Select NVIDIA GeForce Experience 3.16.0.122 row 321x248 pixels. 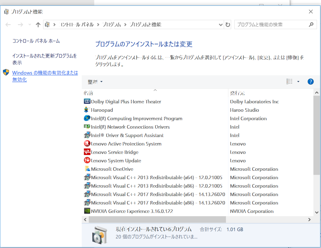tap(132, 211)
